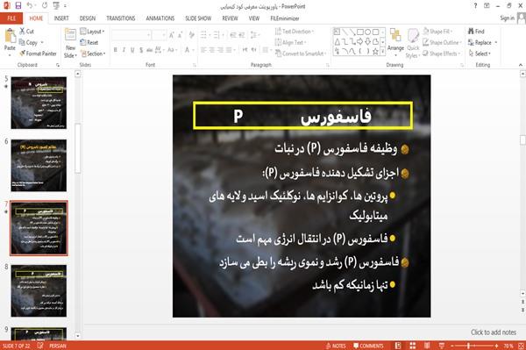
Task: Switch to the INSERT tab
Action: [61, 18]
